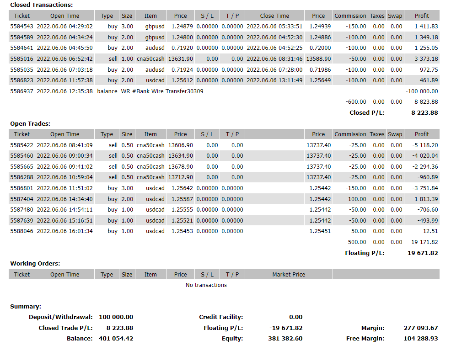The width and height of the screenshot is (451, 351).
Task: Click the open trades subtotal -19 171.82
Action: [x=424, y=242]
